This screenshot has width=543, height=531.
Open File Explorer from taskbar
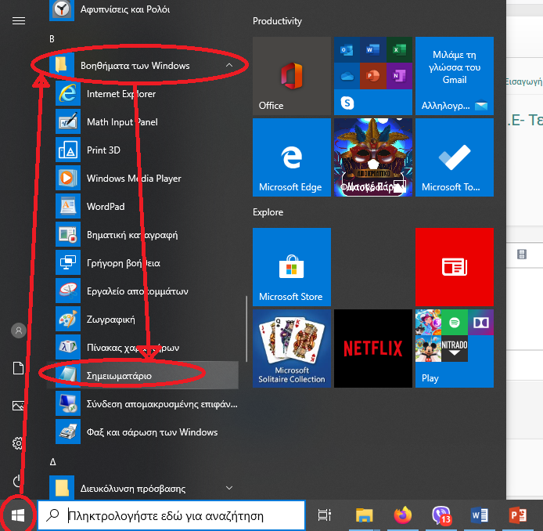[364, 516]
